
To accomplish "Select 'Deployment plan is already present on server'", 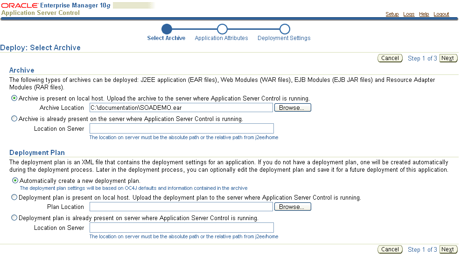I will (14, 218).
